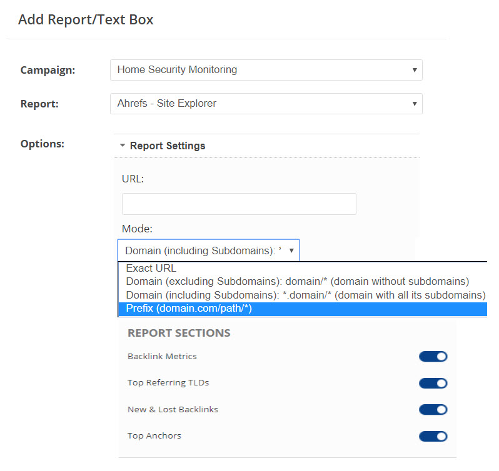The image size is (499, 471).
Task: Click the Backlink Metrics label text
Action: [x=162, y=357]
